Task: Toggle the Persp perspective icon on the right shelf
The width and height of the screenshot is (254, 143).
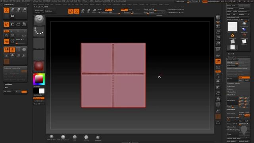Action: (218, 49)
